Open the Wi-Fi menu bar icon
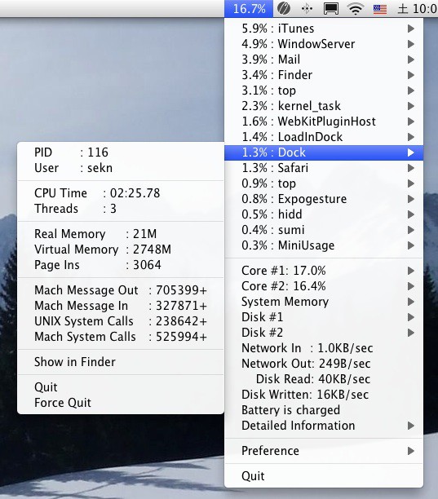This screenshot has height=499, width=438. click(356, 9)
